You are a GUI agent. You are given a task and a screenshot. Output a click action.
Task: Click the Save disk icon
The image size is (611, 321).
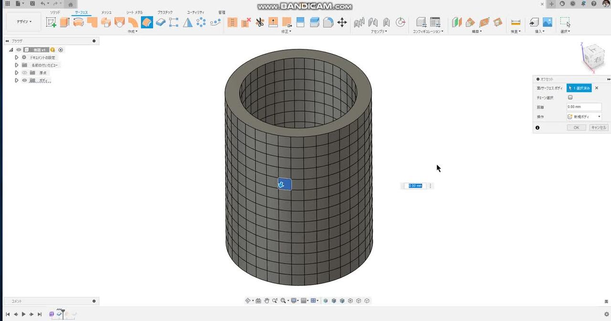point(32,3)
